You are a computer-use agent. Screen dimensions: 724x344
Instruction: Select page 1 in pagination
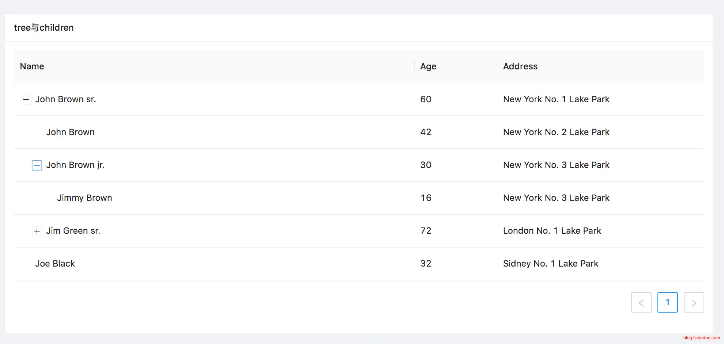pyautogui.click(x=667, y=302)
